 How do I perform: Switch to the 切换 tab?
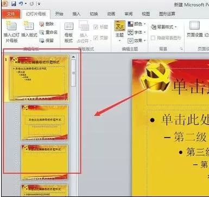[x=94, y=14]
